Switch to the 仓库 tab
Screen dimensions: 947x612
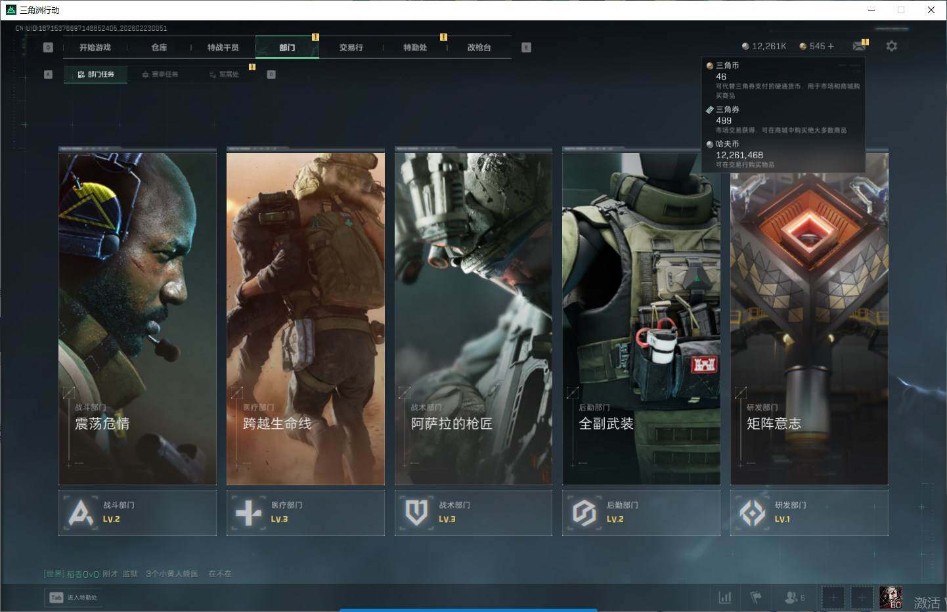coord(159,47)
